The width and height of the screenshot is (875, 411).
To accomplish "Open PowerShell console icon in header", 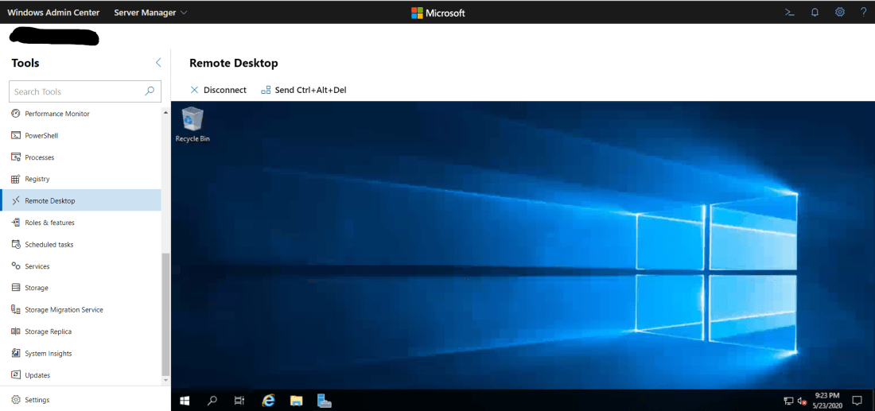I will click(x=789, y=12).
